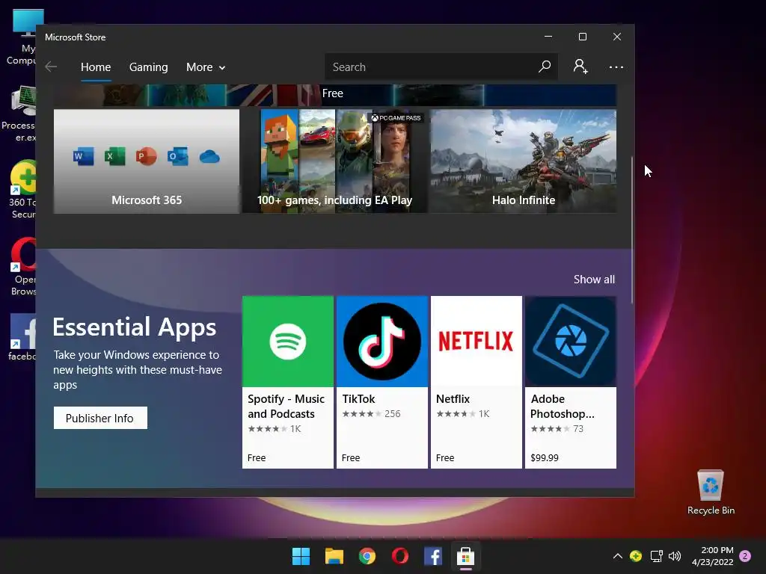Open the 2:00 PM clock and date
The image size is (766, 574).
(713, 556)
